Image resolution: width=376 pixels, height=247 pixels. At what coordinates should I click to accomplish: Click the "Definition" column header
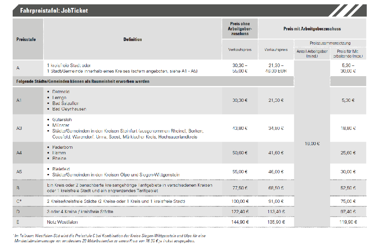coord(132,39)
